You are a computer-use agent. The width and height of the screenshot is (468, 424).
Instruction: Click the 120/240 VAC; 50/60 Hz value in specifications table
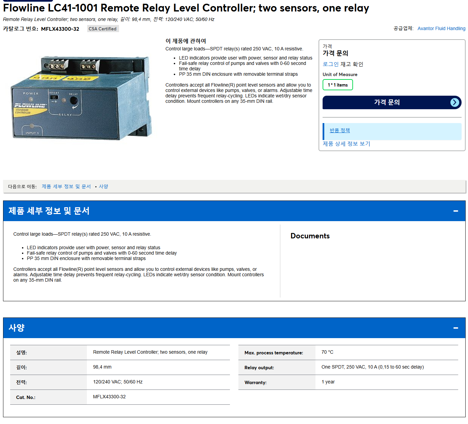point(118,382)
